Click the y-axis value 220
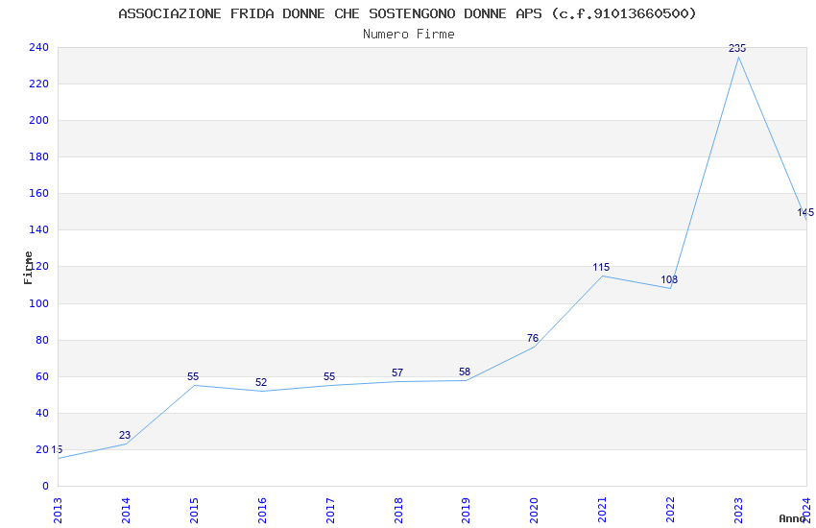816x528 pixels. [x=39, y=84]
